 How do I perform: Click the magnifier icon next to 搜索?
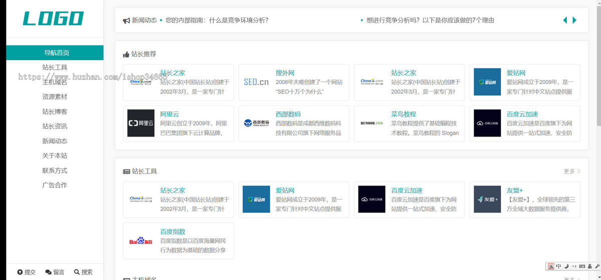tap(77, 272)
